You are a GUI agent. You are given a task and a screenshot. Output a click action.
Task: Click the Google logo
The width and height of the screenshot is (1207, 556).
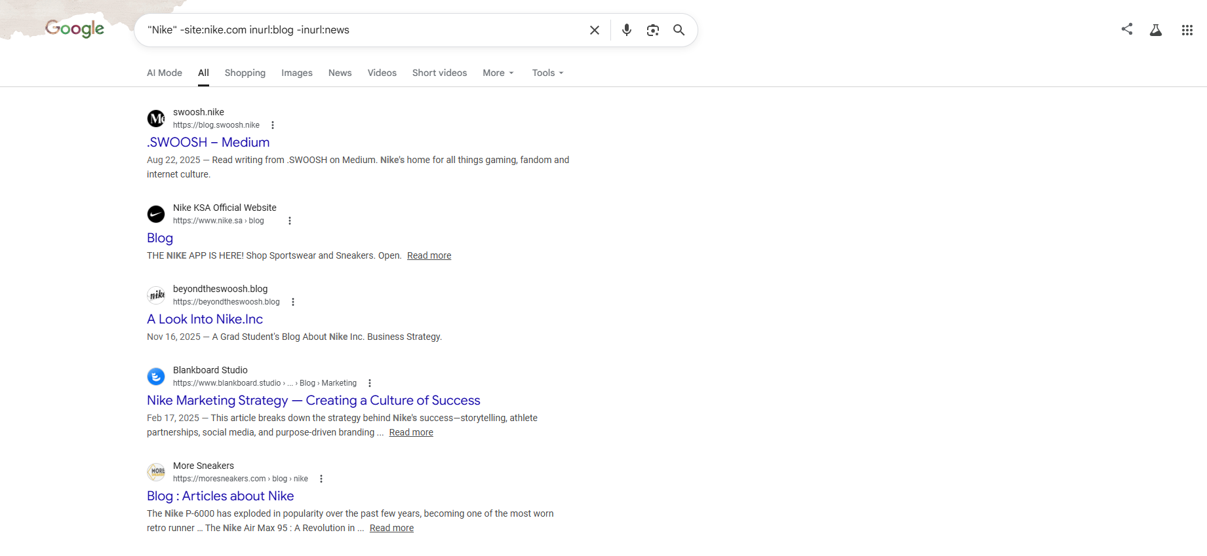point(75,29)
